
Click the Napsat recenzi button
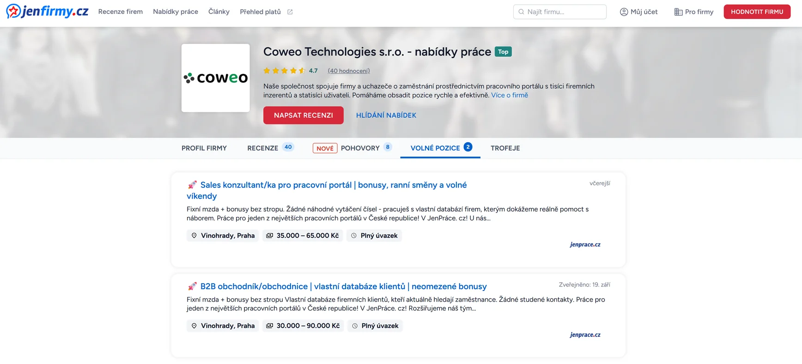[304, 115]
